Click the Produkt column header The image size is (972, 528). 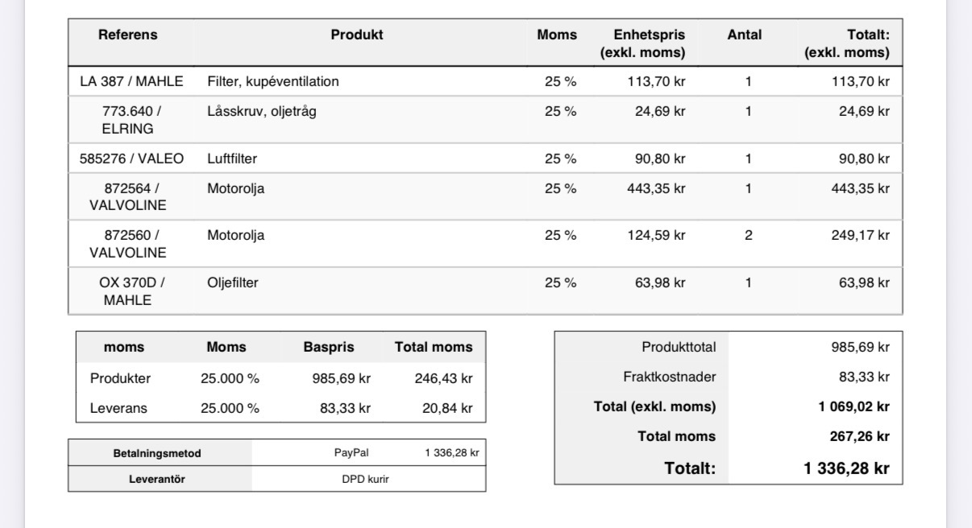tap(357, 35)
